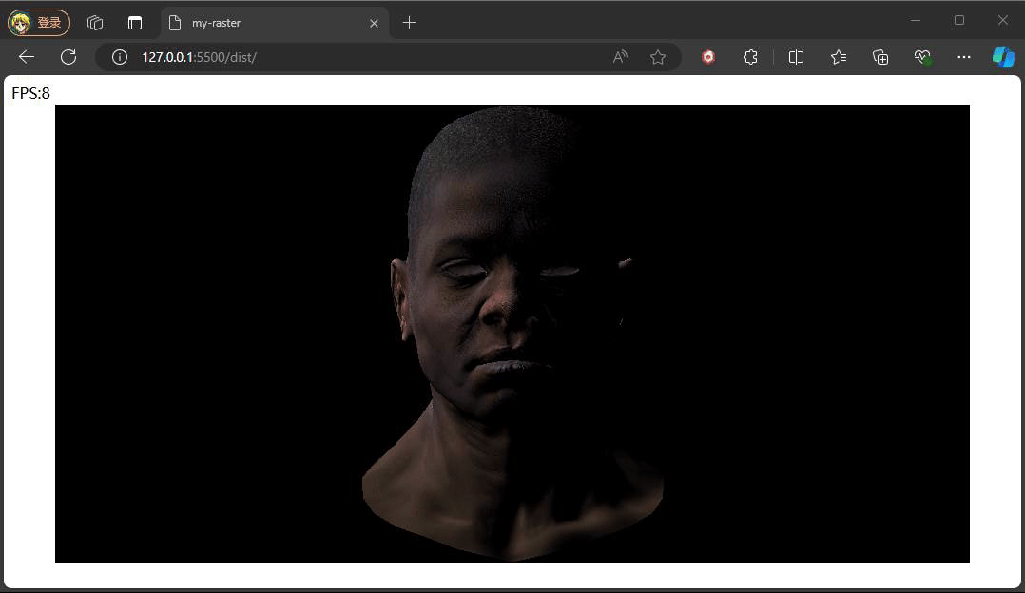Close the my-raster tab
Image resolution: width=1025 pixels, height=593 pixels.
[x=374, y=23]
